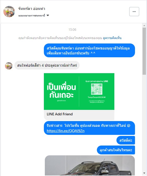This screenshot has width=147, height=176.
Task: Click the 15:06 timestamp
Action: click(72, 30)
